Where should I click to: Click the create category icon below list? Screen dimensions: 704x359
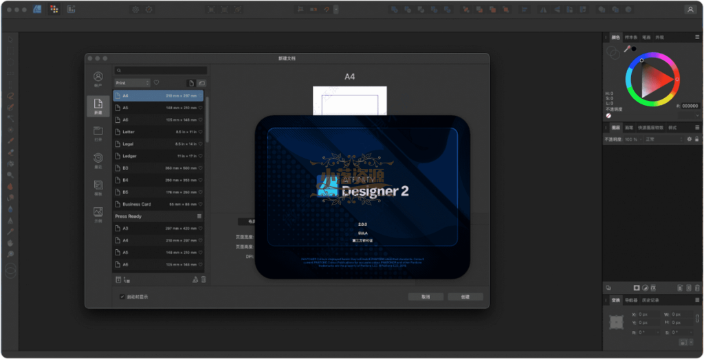tap(126, 279)
